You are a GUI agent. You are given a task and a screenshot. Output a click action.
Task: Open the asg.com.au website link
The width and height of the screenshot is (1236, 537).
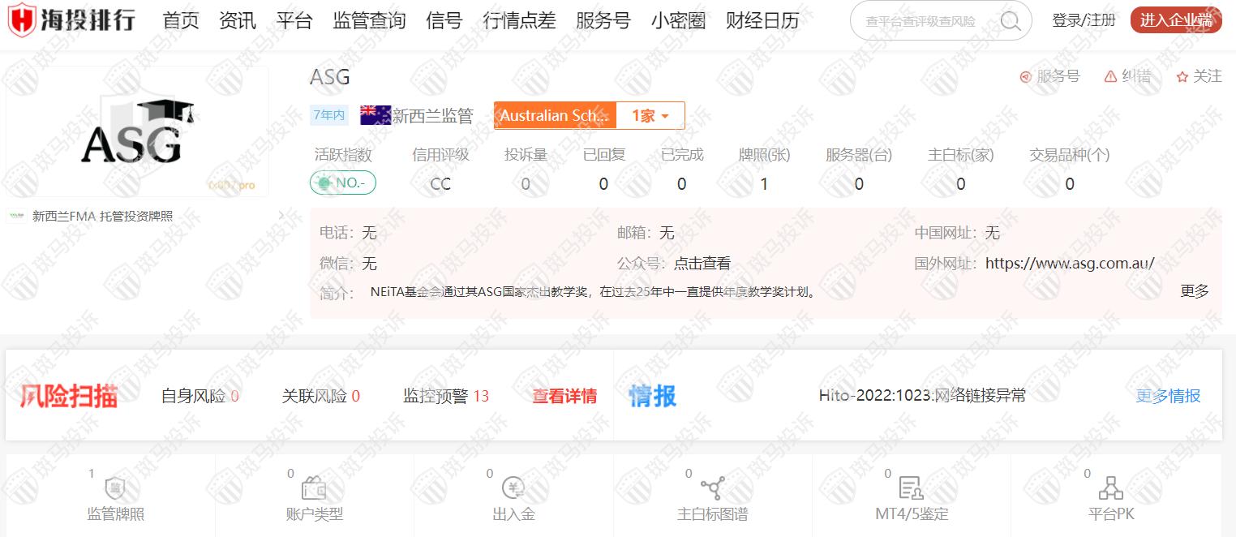1069,263
